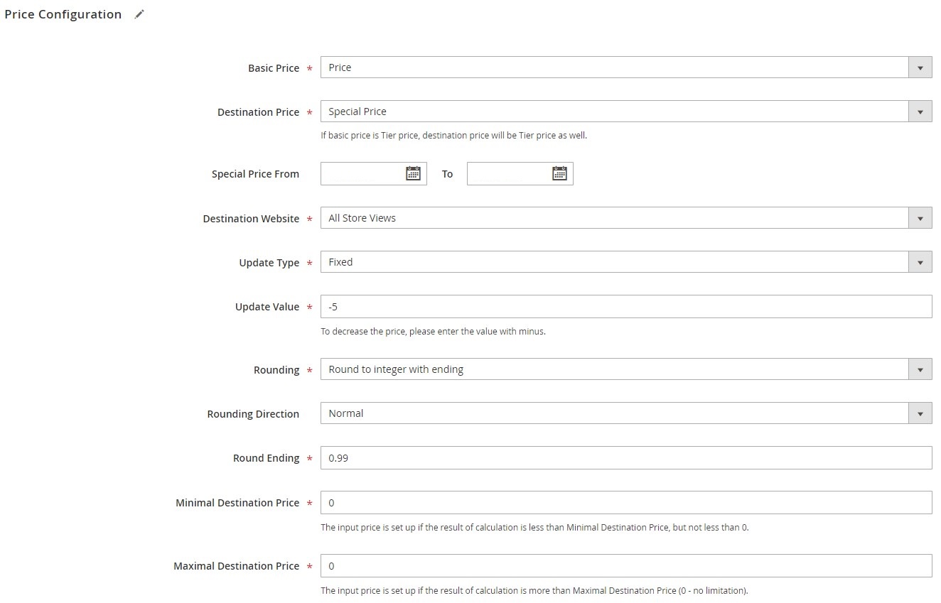Screen dimensions: 941x603
Task: Click the Update Value input field
Action: (x=625, y=307)
